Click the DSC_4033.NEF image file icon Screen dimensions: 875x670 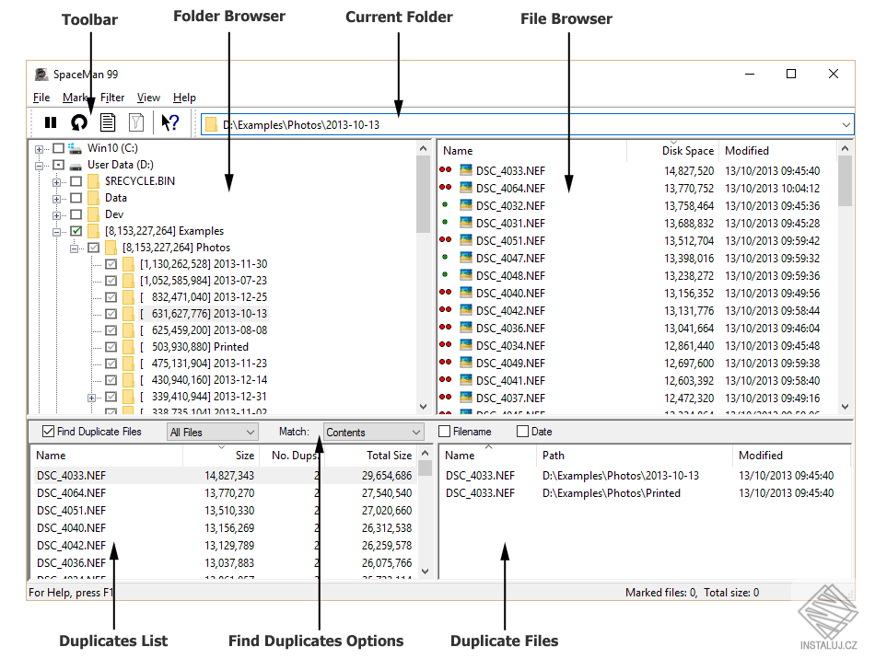pyautogui.click(x=466, y=170)
